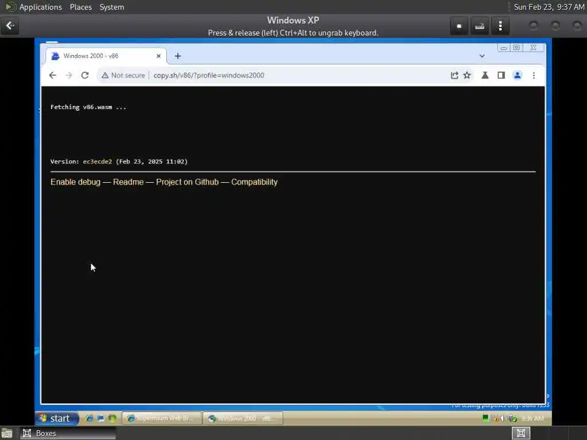Switch to Windows 2000 - v86 taskbar button

pos(242,418)
